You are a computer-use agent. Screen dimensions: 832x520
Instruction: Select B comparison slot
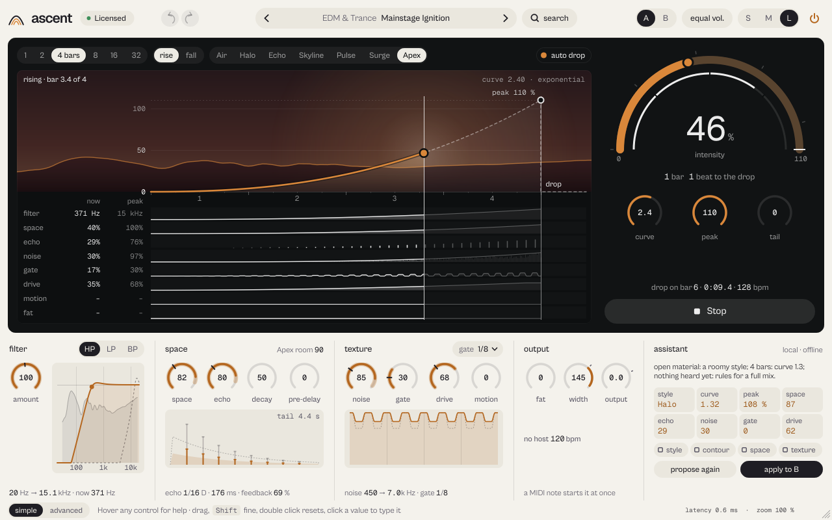[x=666, y=18]
